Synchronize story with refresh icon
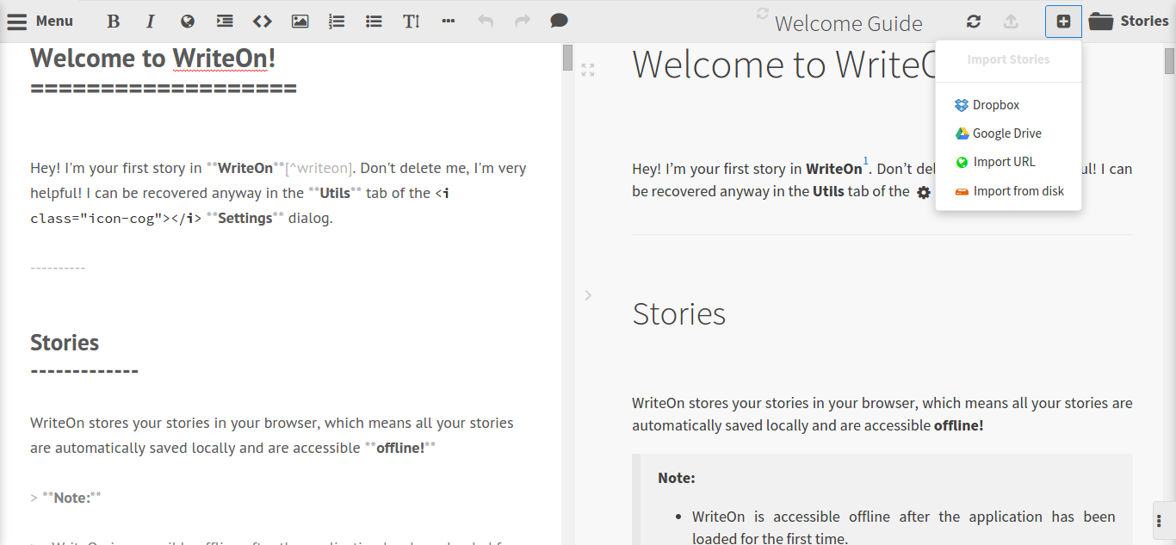 click(974, 22)
